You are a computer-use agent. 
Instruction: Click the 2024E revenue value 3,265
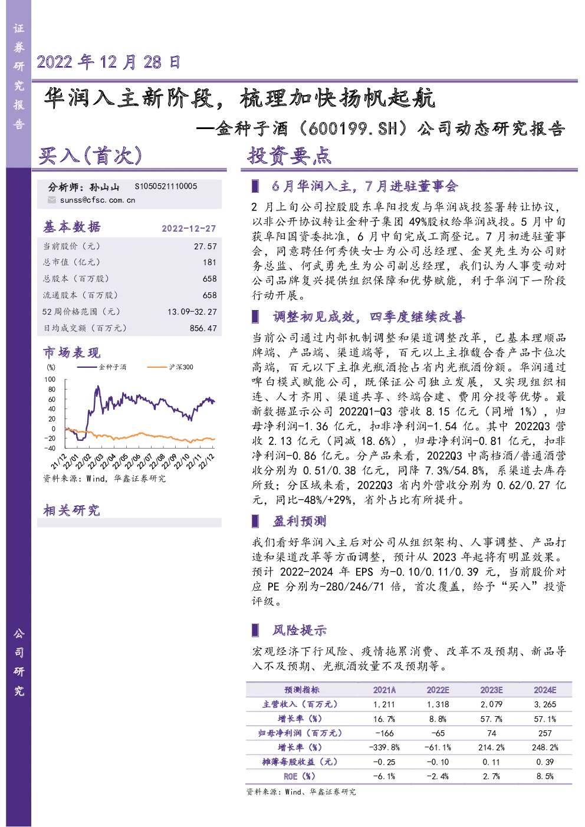coord(545,704)
